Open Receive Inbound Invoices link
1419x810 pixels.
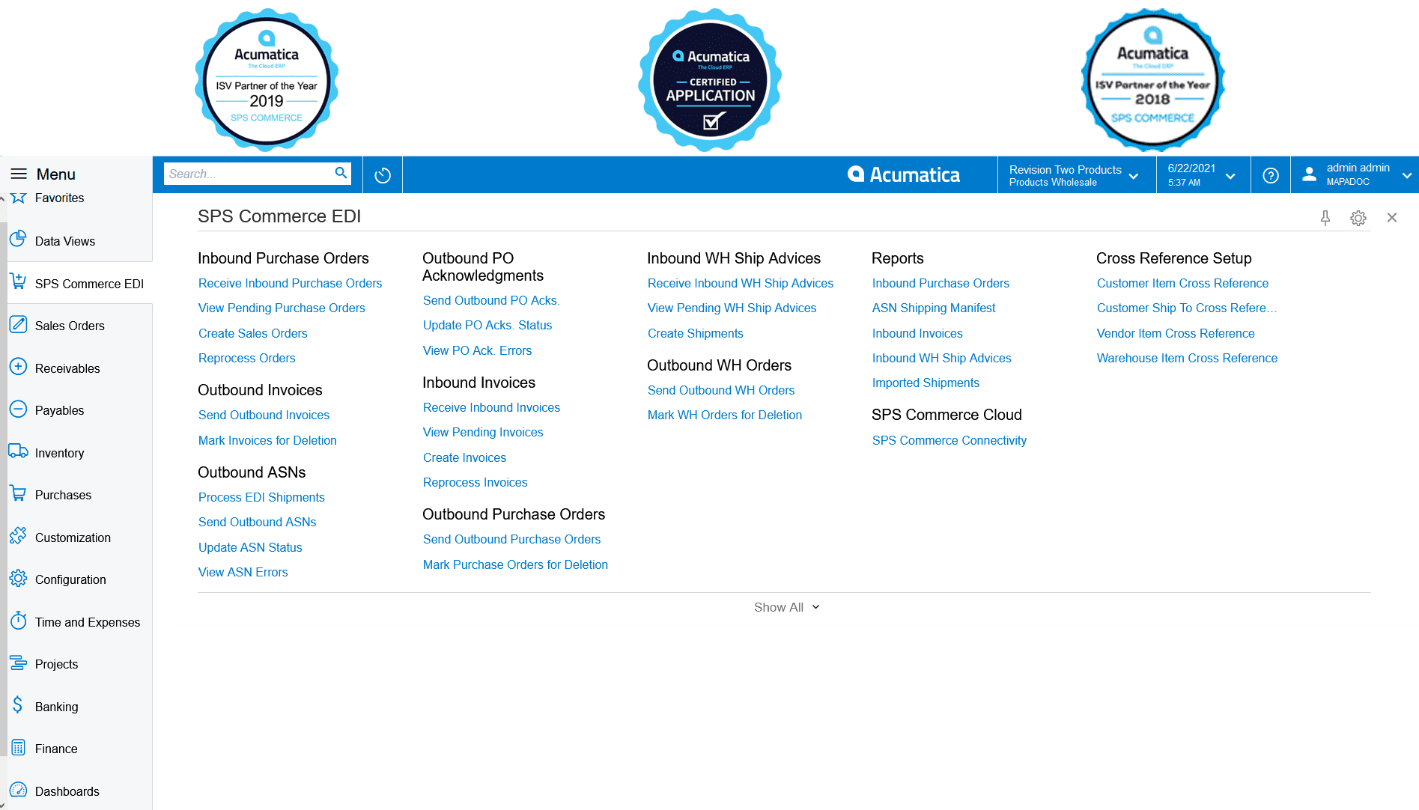pos(491,407)
